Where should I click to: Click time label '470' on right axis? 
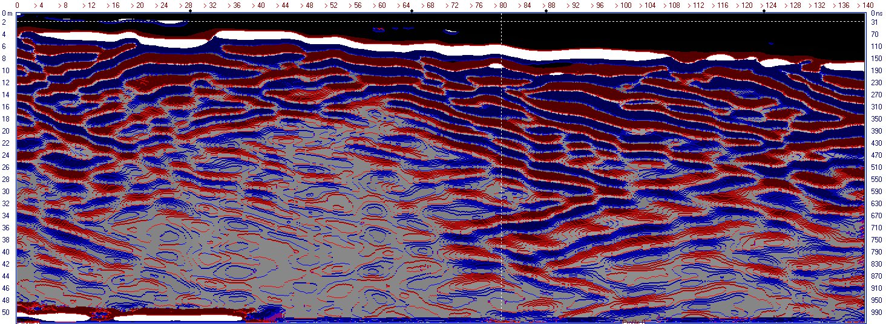pos(876,155)
